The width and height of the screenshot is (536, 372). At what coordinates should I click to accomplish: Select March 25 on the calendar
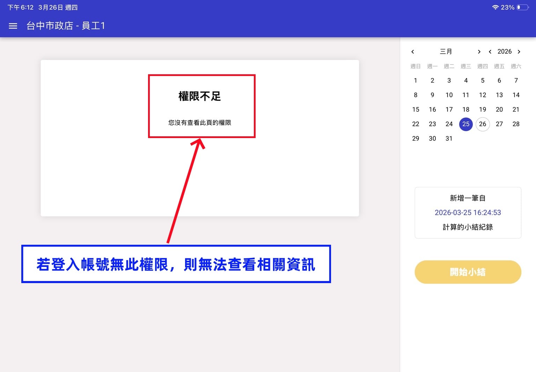pyautogui.click(x=466, y=124)
